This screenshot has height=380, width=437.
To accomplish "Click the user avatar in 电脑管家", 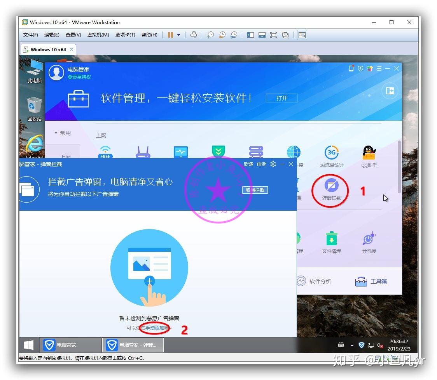I will (x=56, y=73).
